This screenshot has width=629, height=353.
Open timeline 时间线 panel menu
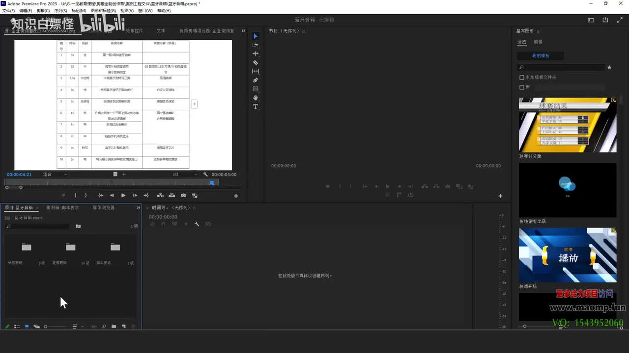(194, 208)
